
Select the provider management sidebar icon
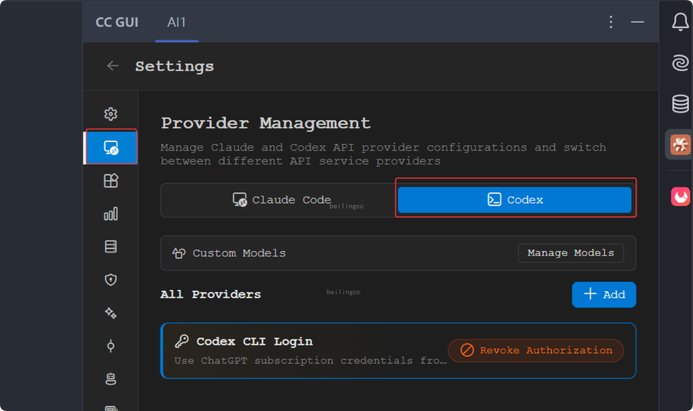point(110,147)
